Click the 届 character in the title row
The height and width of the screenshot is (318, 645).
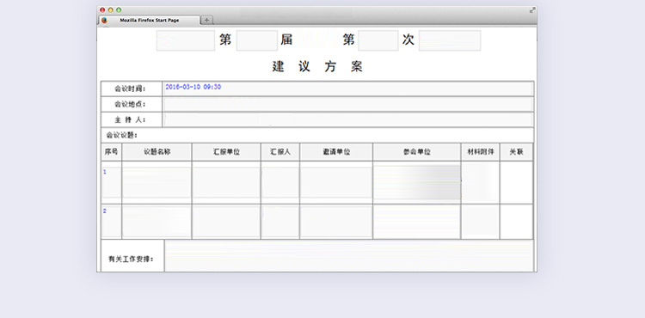point(286,40)
